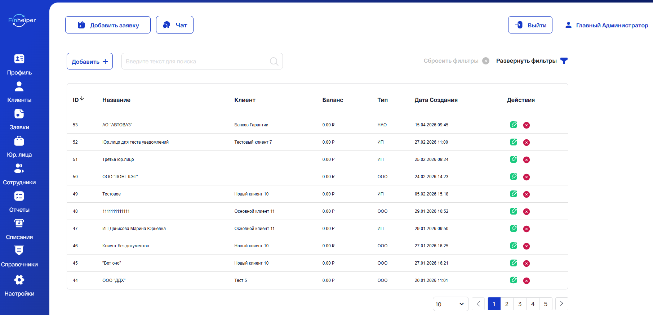This screenshot has height=315, width=653.
Task: Delete the Тестовое row with ID 49
Action: [527, 194]
